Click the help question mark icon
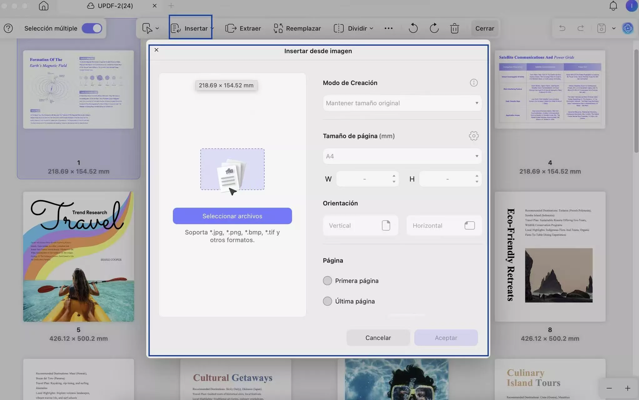 [8, 28]
